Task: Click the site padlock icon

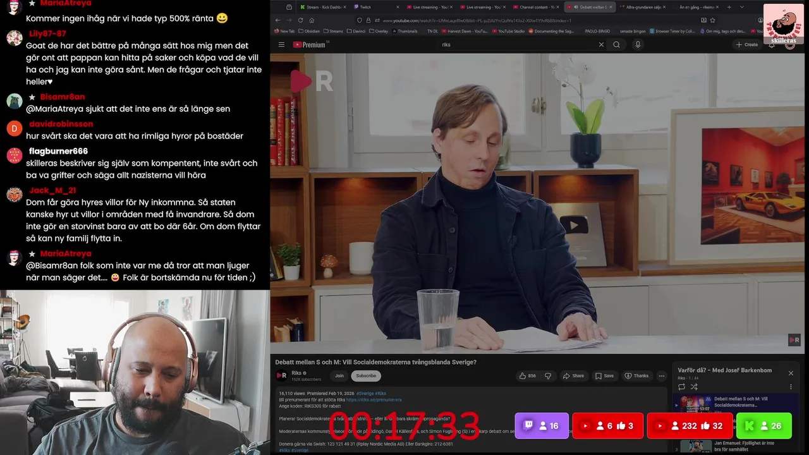Action: click(368, 20)
